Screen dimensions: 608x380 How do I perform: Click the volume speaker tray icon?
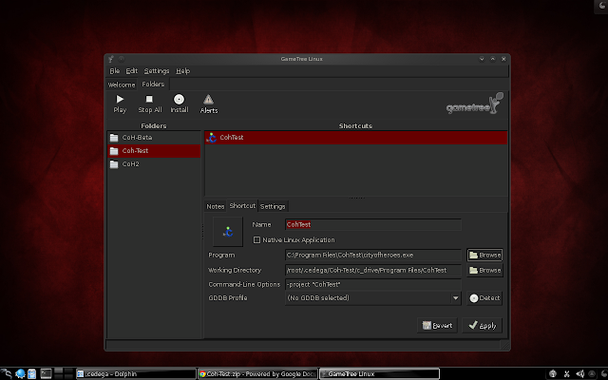tap(579, 373)
